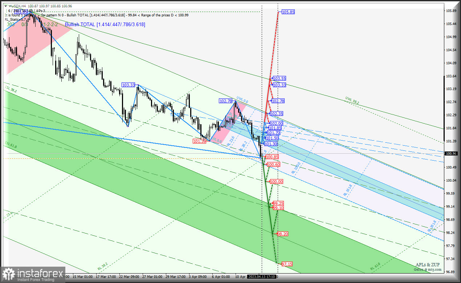The height and width of the screenshot is (283, 461).
Task: Select the red 100.85 price label
Action: coord(272,157)
